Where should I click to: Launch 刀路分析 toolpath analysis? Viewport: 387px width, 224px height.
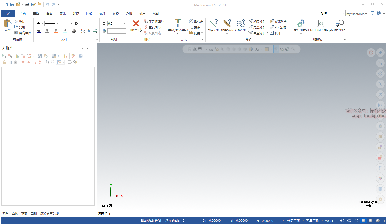(241, 23)
